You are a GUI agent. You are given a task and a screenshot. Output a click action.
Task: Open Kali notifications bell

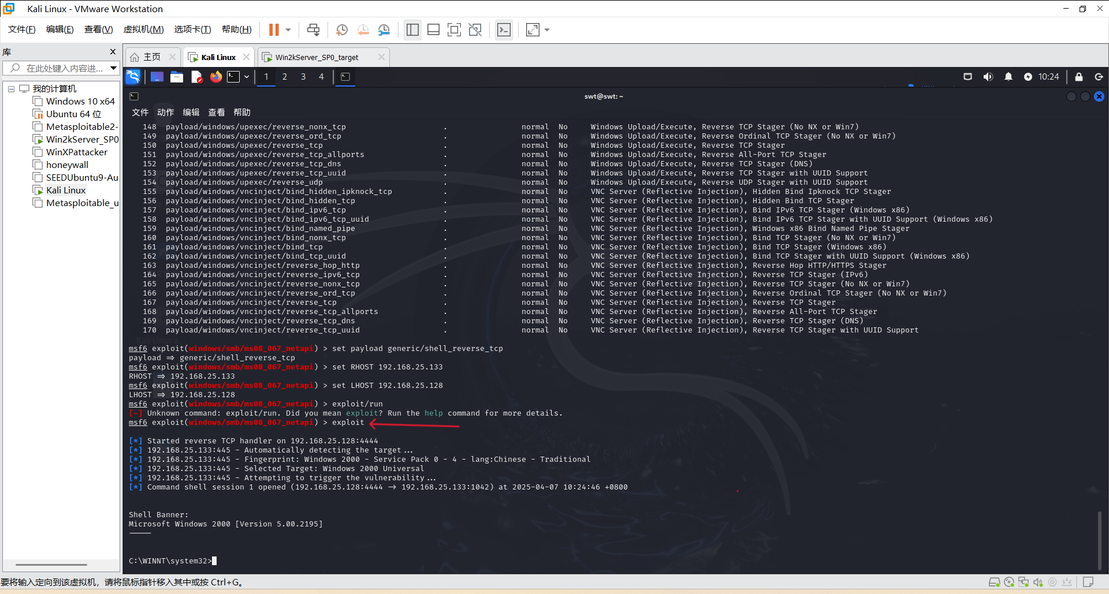coord(1008,77)
